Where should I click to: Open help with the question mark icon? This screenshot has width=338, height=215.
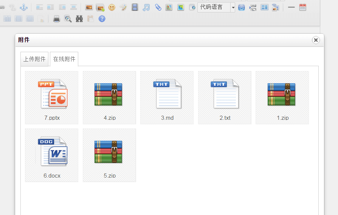click(102, 19)
